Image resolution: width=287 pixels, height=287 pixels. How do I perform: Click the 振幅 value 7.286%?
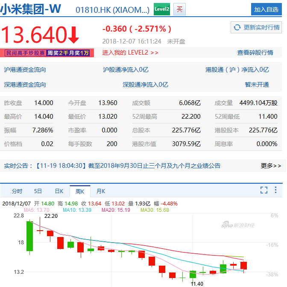click(x=43, y=130)
